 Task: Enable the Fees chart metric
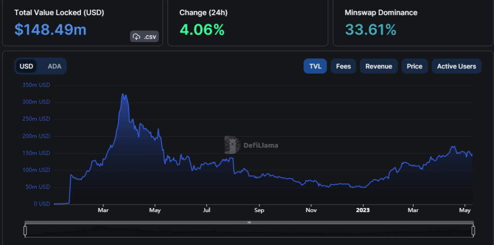343,66
